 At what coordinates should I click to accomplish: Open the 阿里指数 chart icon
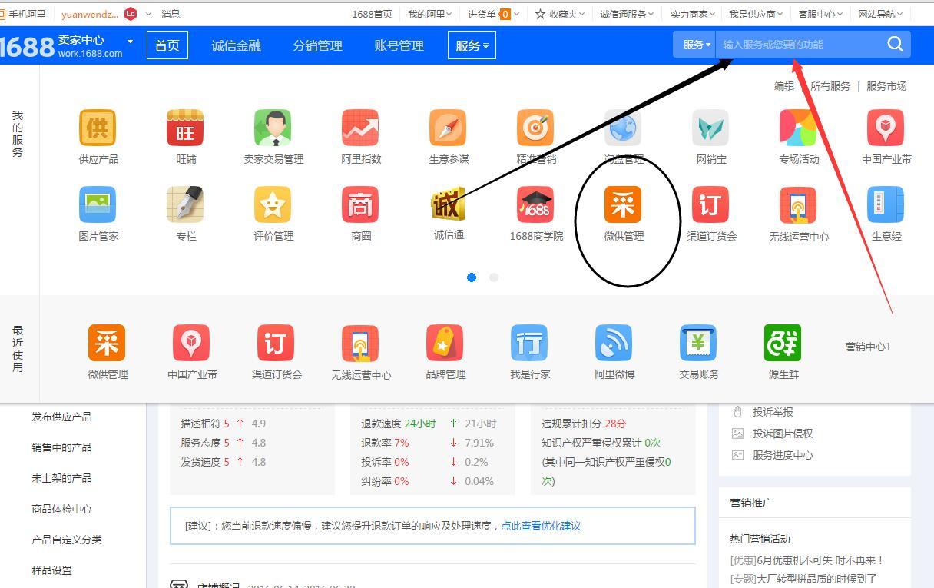click(x=360, y=128)
